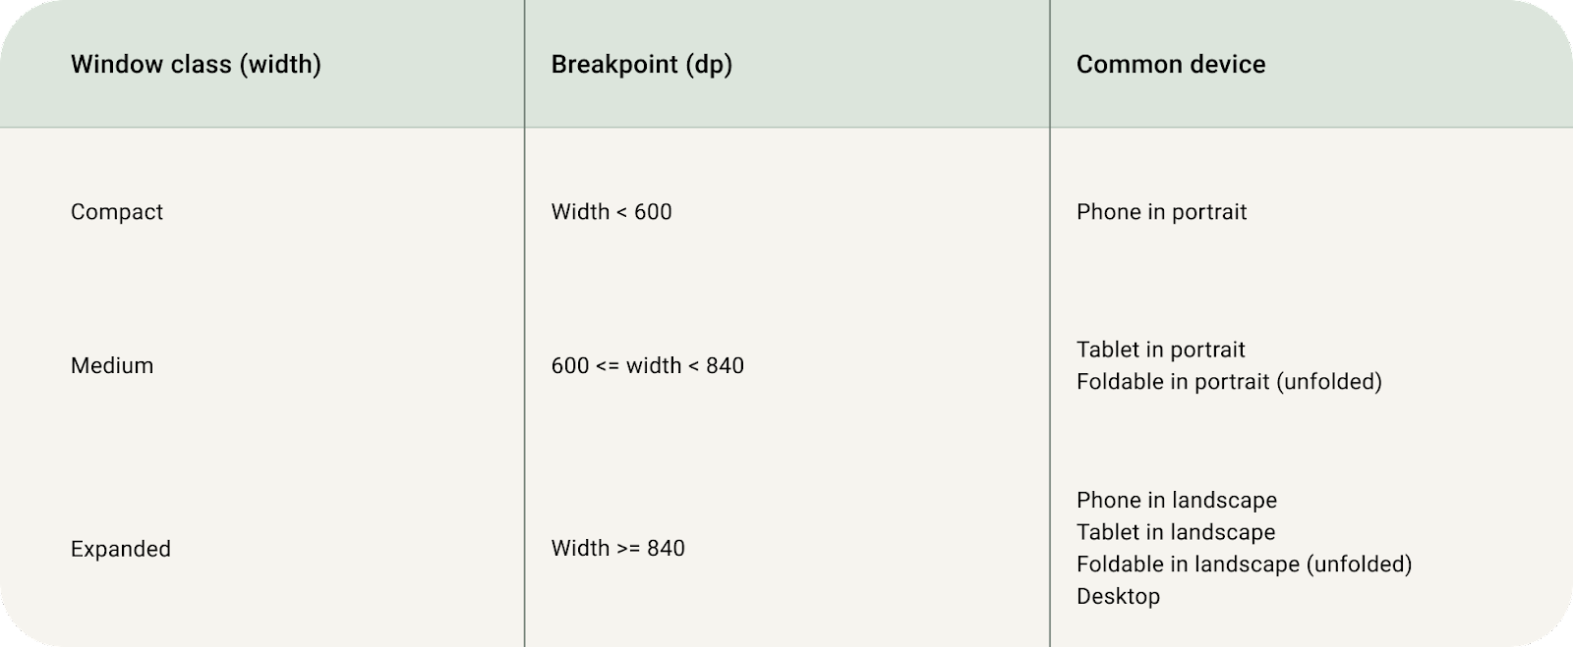1573x647 pixels.
Task: Click the "Tablet in portrait" device entry
Action: pyautogui.click(x=1160, y=350)
